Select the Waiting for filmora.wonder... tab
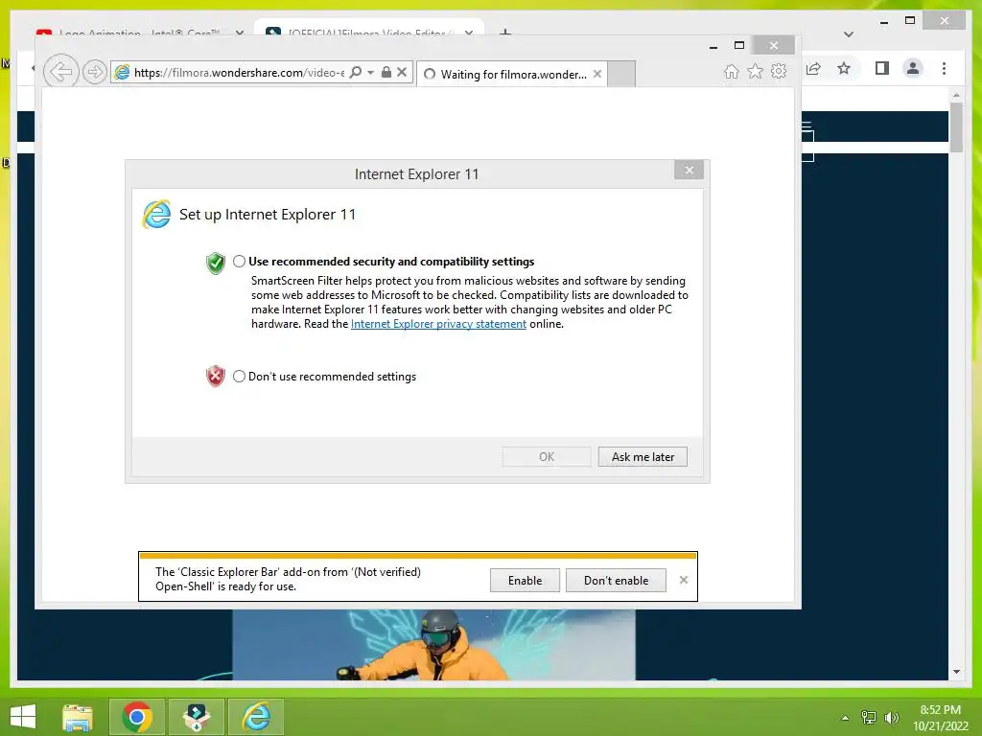This screenshot has height=736, width=982. pyautogui.click(x=510, y=74)
